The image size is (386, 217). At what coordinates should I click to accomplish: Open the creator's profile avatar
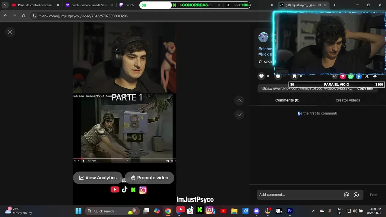click(263, 37)
